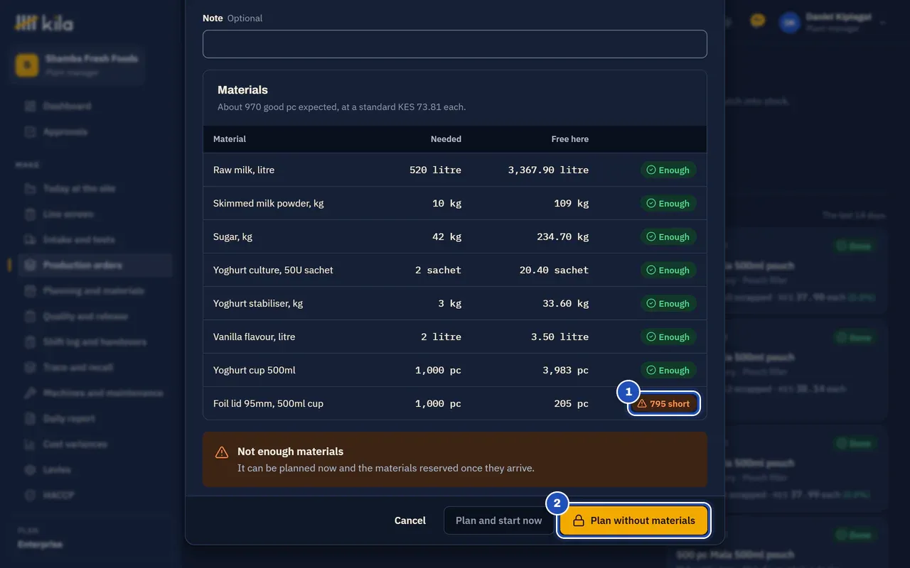Click the '520 litre' needed value

click(x=435, y=170)
